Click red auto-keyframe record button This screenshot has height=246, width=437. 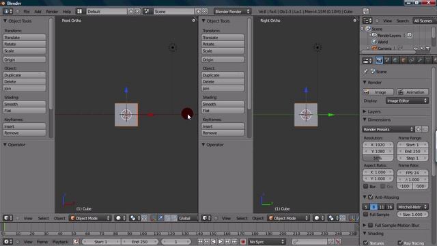click(x=243, y=241)
